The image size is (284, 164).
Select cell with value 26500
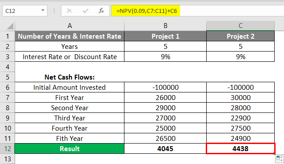click(x=165, y=139)
